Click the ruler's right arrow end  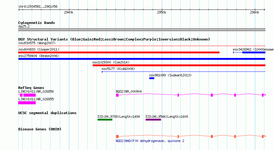pos(264,10)
